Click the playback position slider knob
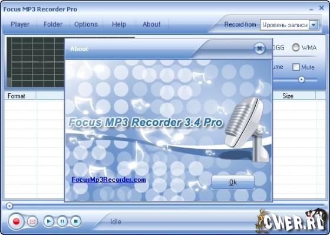This screenshot has width=330, height=235. (9, 206)
